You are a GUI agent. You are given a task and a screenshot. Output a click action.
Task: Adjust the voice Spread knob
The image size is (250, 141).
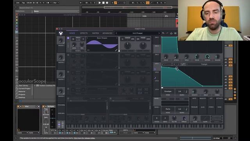184,118
